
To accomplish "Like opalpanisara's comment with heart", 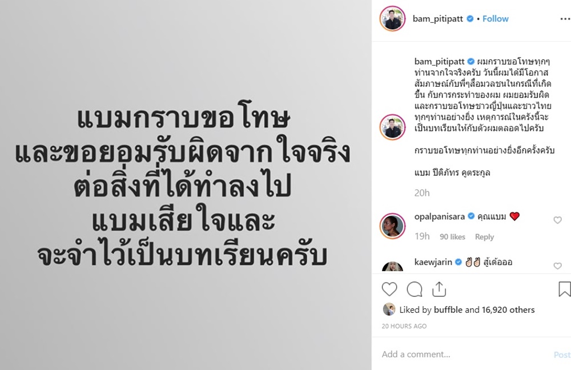I will tap(557, 220).
